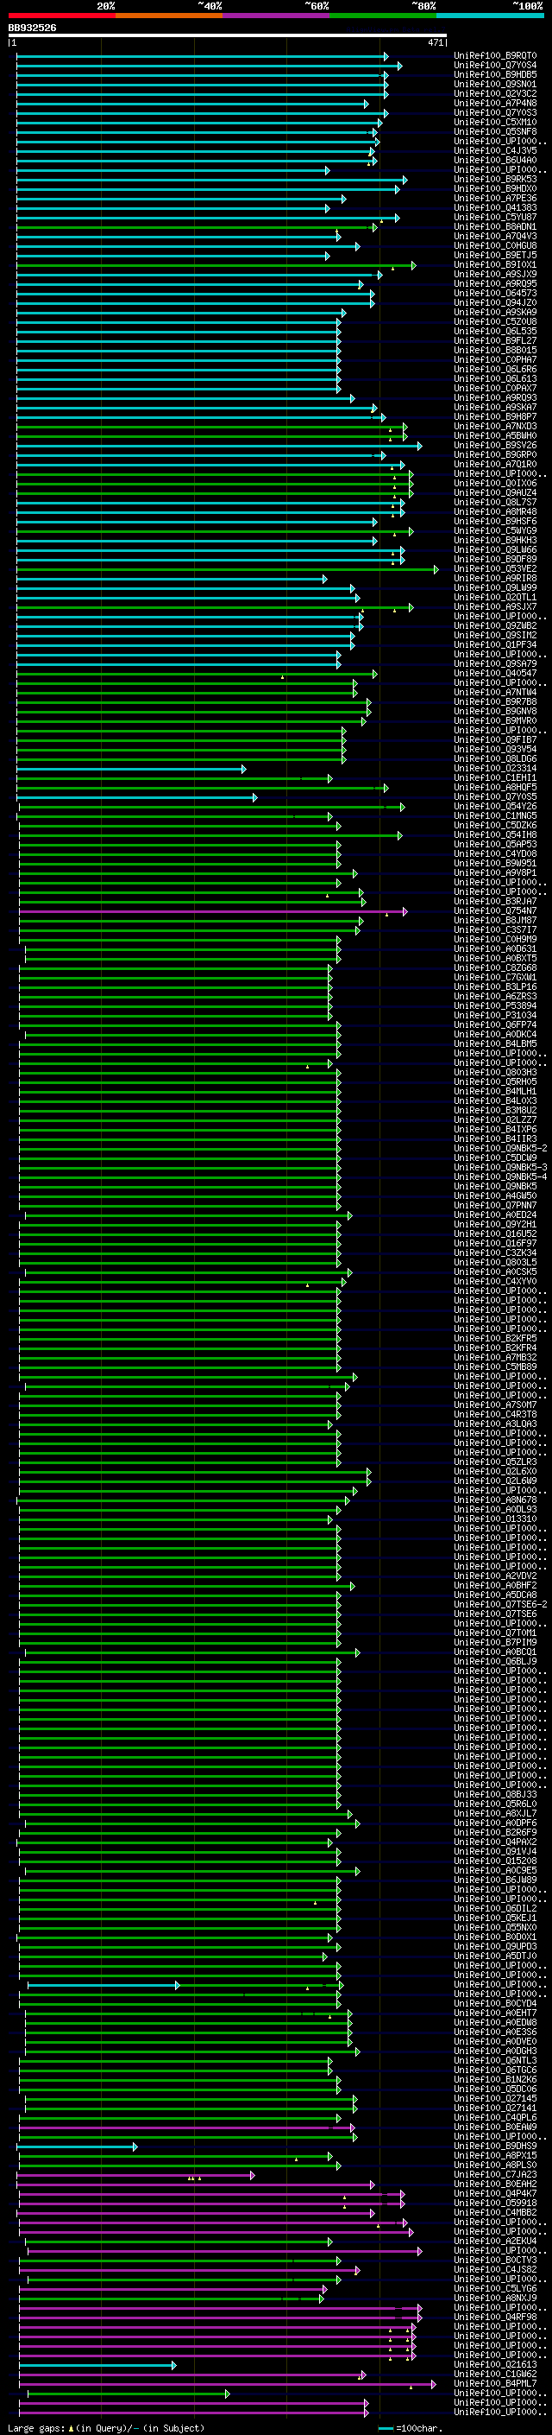Click hit text UniRef100_C1EHI1
The width and height of the screenshot is (552, 2435).
(x=495, y=778)
